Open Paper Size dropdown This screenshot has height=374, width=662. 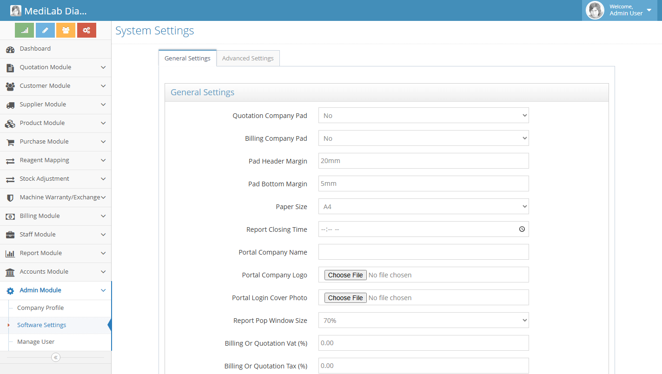(424, 206)
